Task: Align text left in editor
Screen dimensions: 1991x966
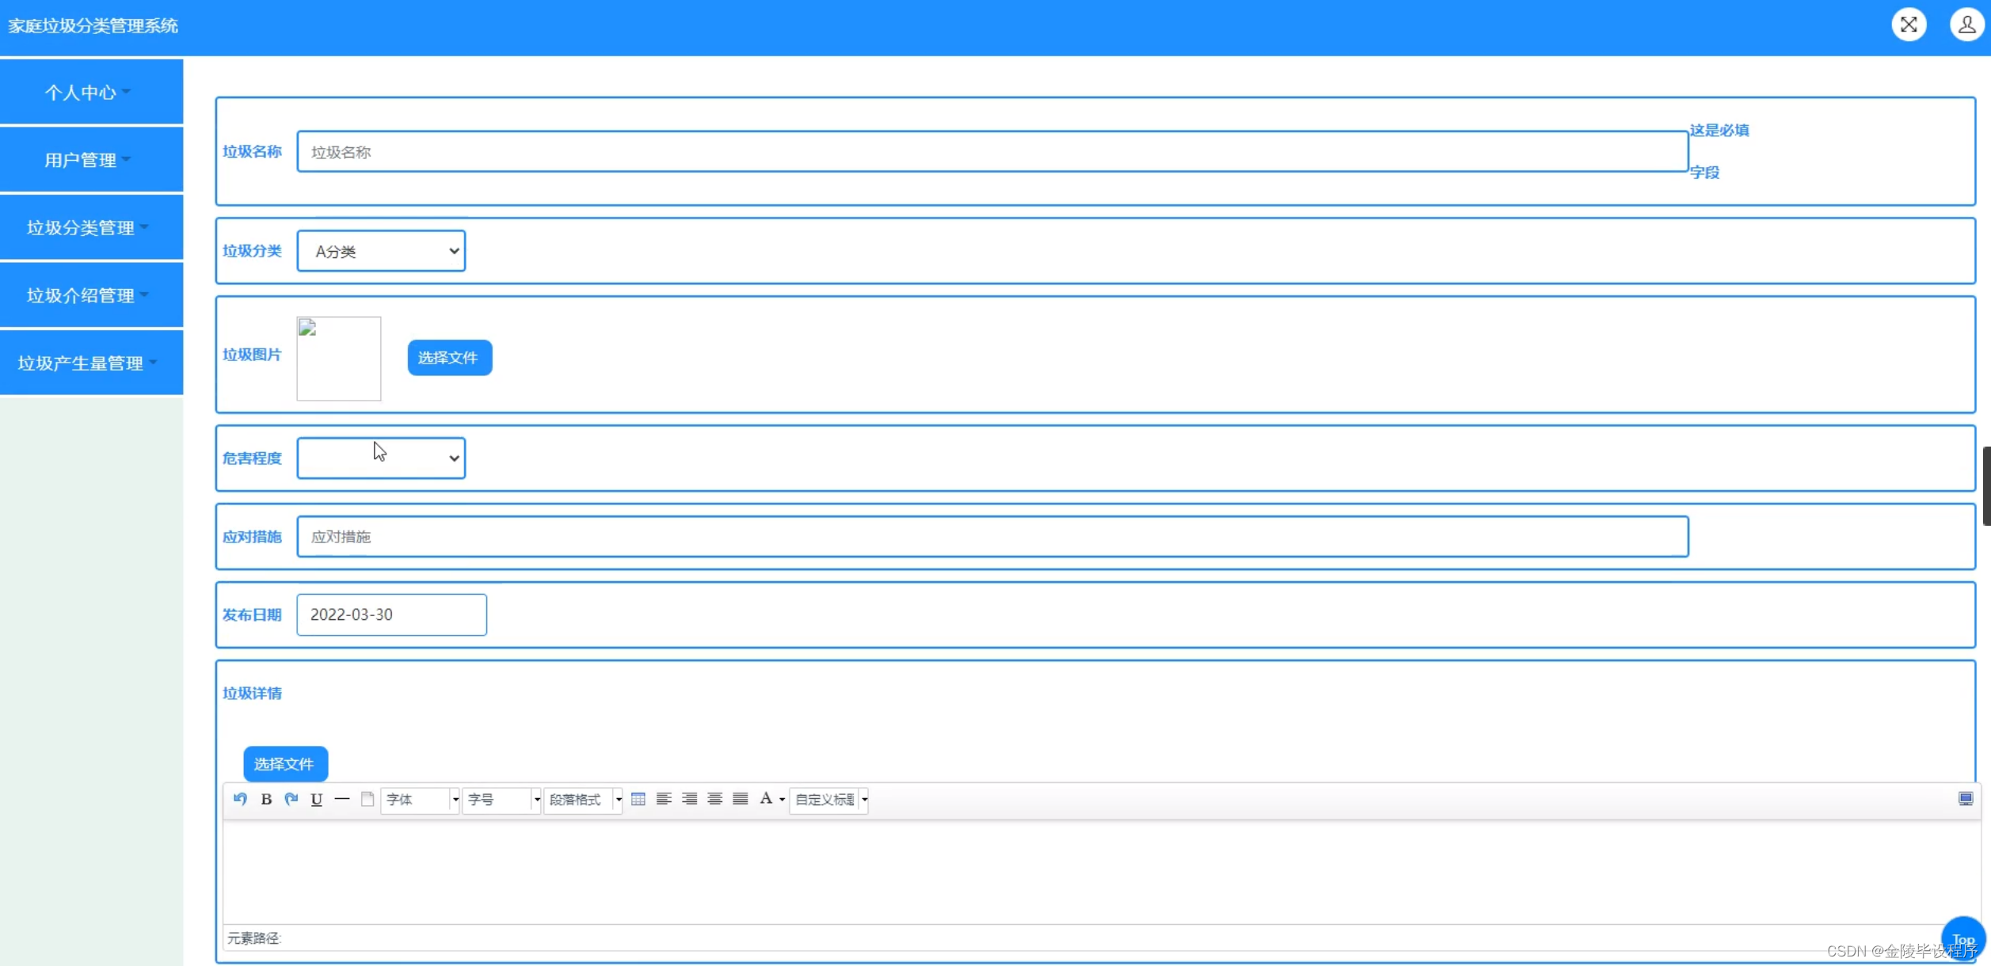Action: coord(664,799)
